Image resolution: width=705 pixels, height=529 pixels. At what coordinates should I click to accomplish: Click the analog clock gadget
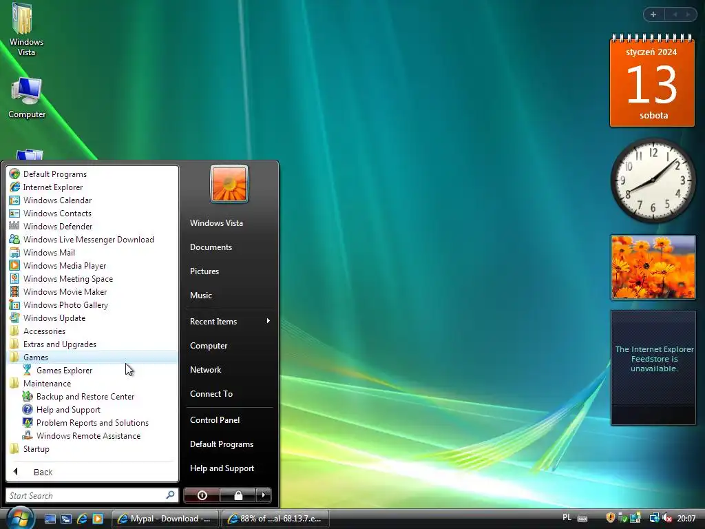click(x=653, y=180)
